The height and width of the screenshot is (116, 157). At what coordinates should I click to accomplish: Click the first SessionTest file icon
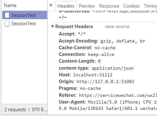[x=7, y=15]
